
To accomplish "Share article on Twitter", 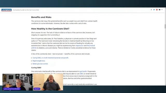I will tap(154, 10).
